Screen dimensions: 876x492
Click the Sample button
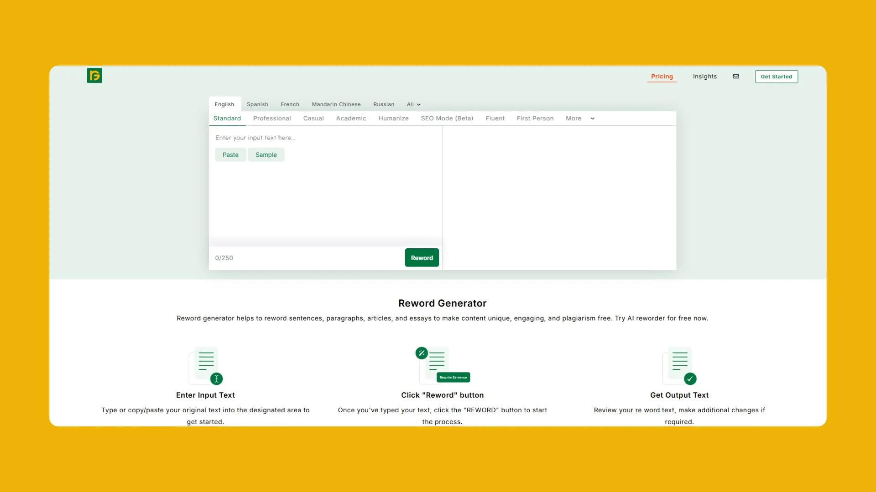pos(266,154)
